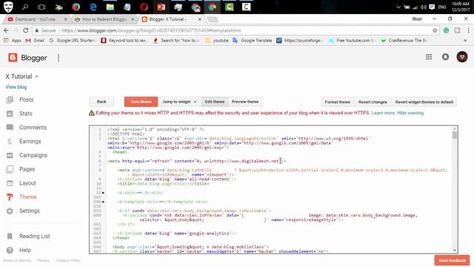
Task: Open the Jump to widget dropdown
Action: (179, 102)
